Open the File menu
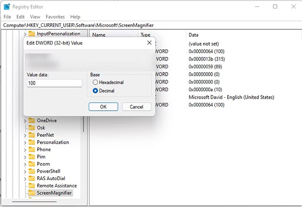The height and width of the screenshot is (207, 302). (7, 17)
